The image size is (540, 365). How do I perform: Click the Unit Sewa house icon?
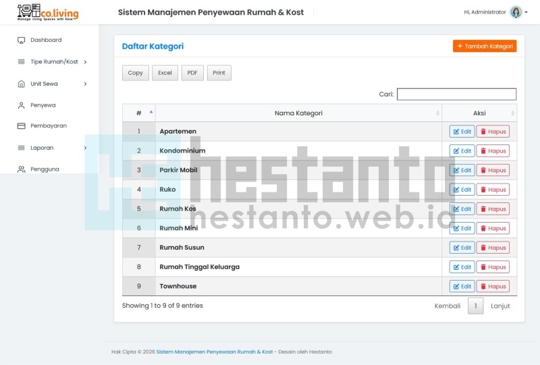22,84
